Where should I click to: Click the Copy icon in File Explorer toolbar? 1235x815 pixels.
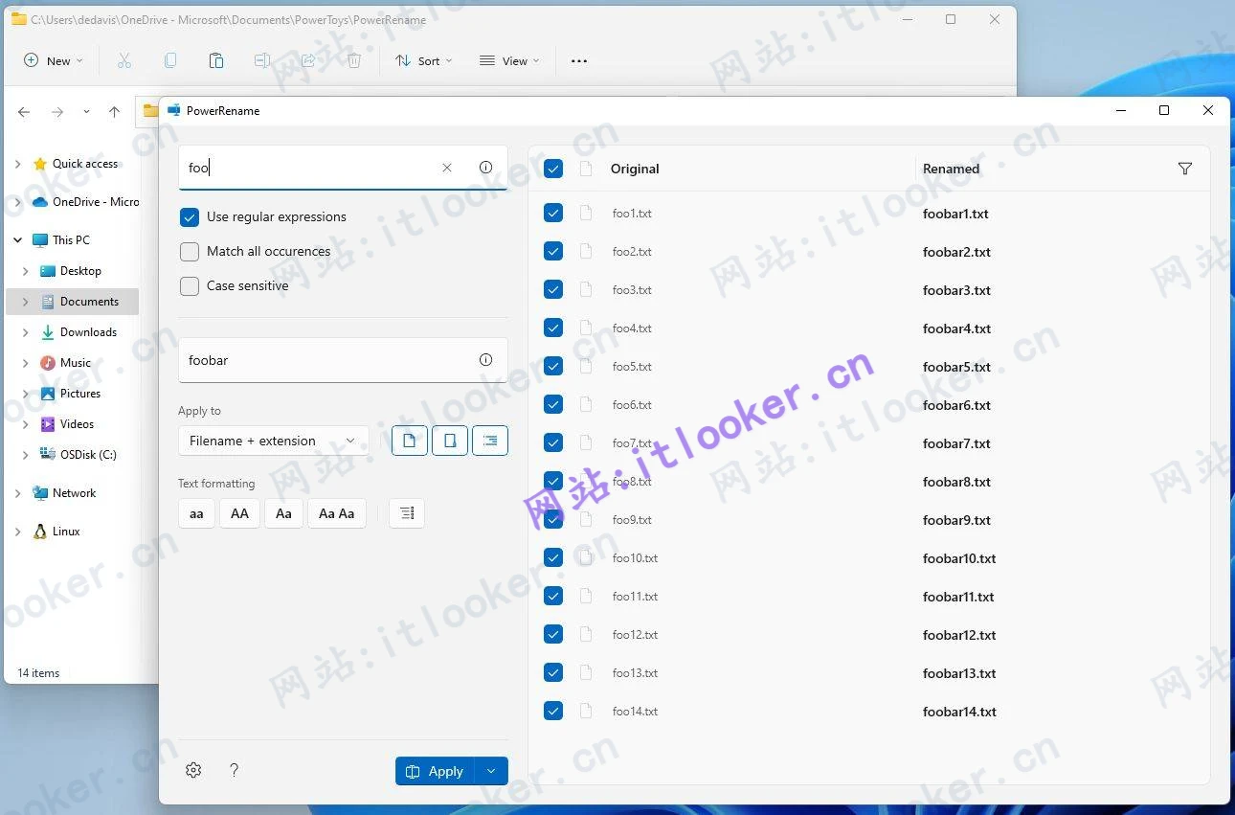coord(170,60)
